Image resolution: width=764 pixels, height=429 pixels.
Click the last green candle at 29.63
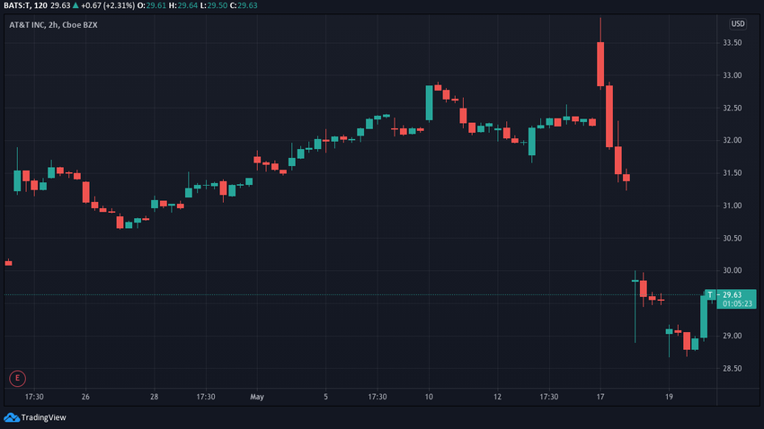pyautogui.click(x=704, y=316)
